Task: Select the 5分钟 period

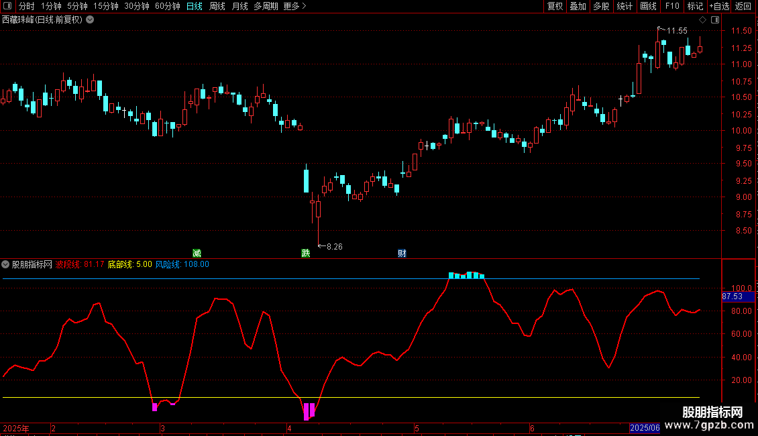Action: point(77,6)
